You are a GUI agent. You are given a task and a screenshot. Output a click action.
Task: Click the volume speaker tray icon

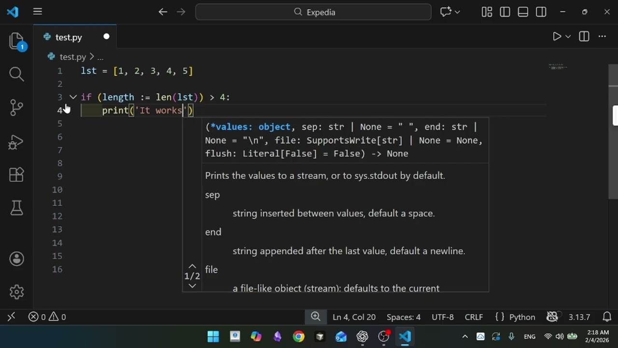coord(560,336)
